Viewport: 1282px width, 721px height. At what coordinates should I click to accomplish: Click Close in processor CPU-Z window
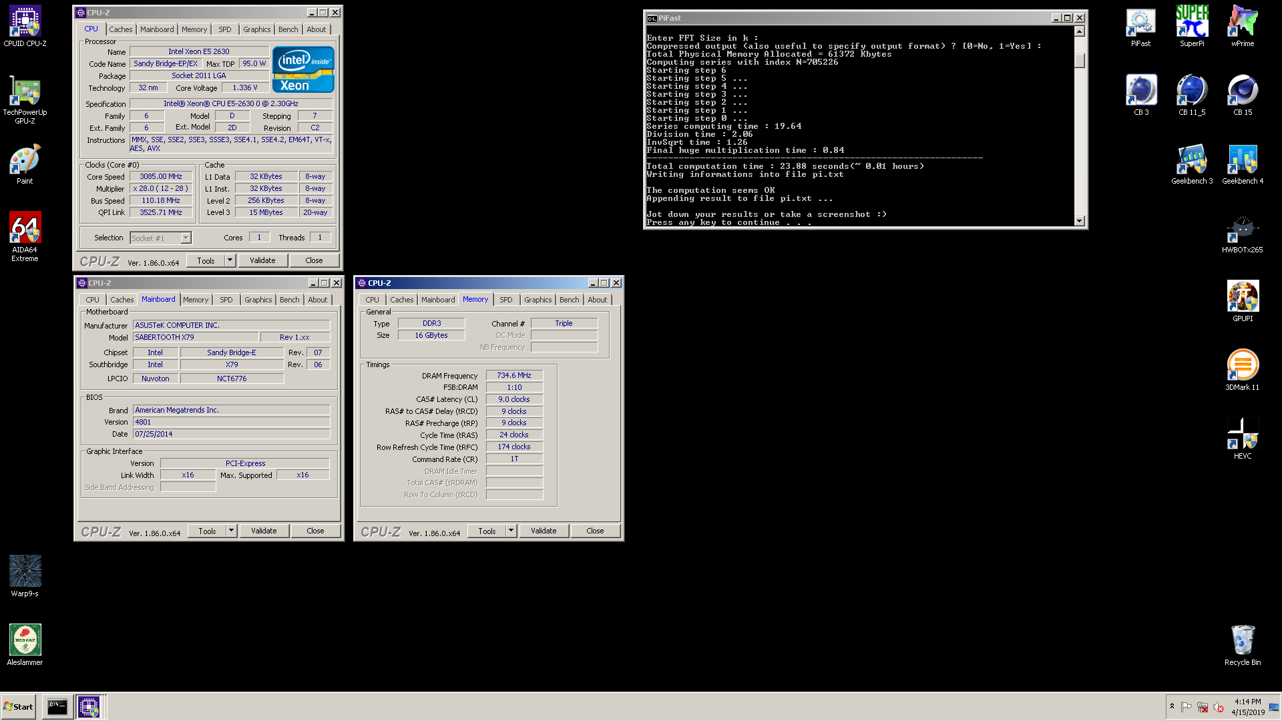click(314, 260)
